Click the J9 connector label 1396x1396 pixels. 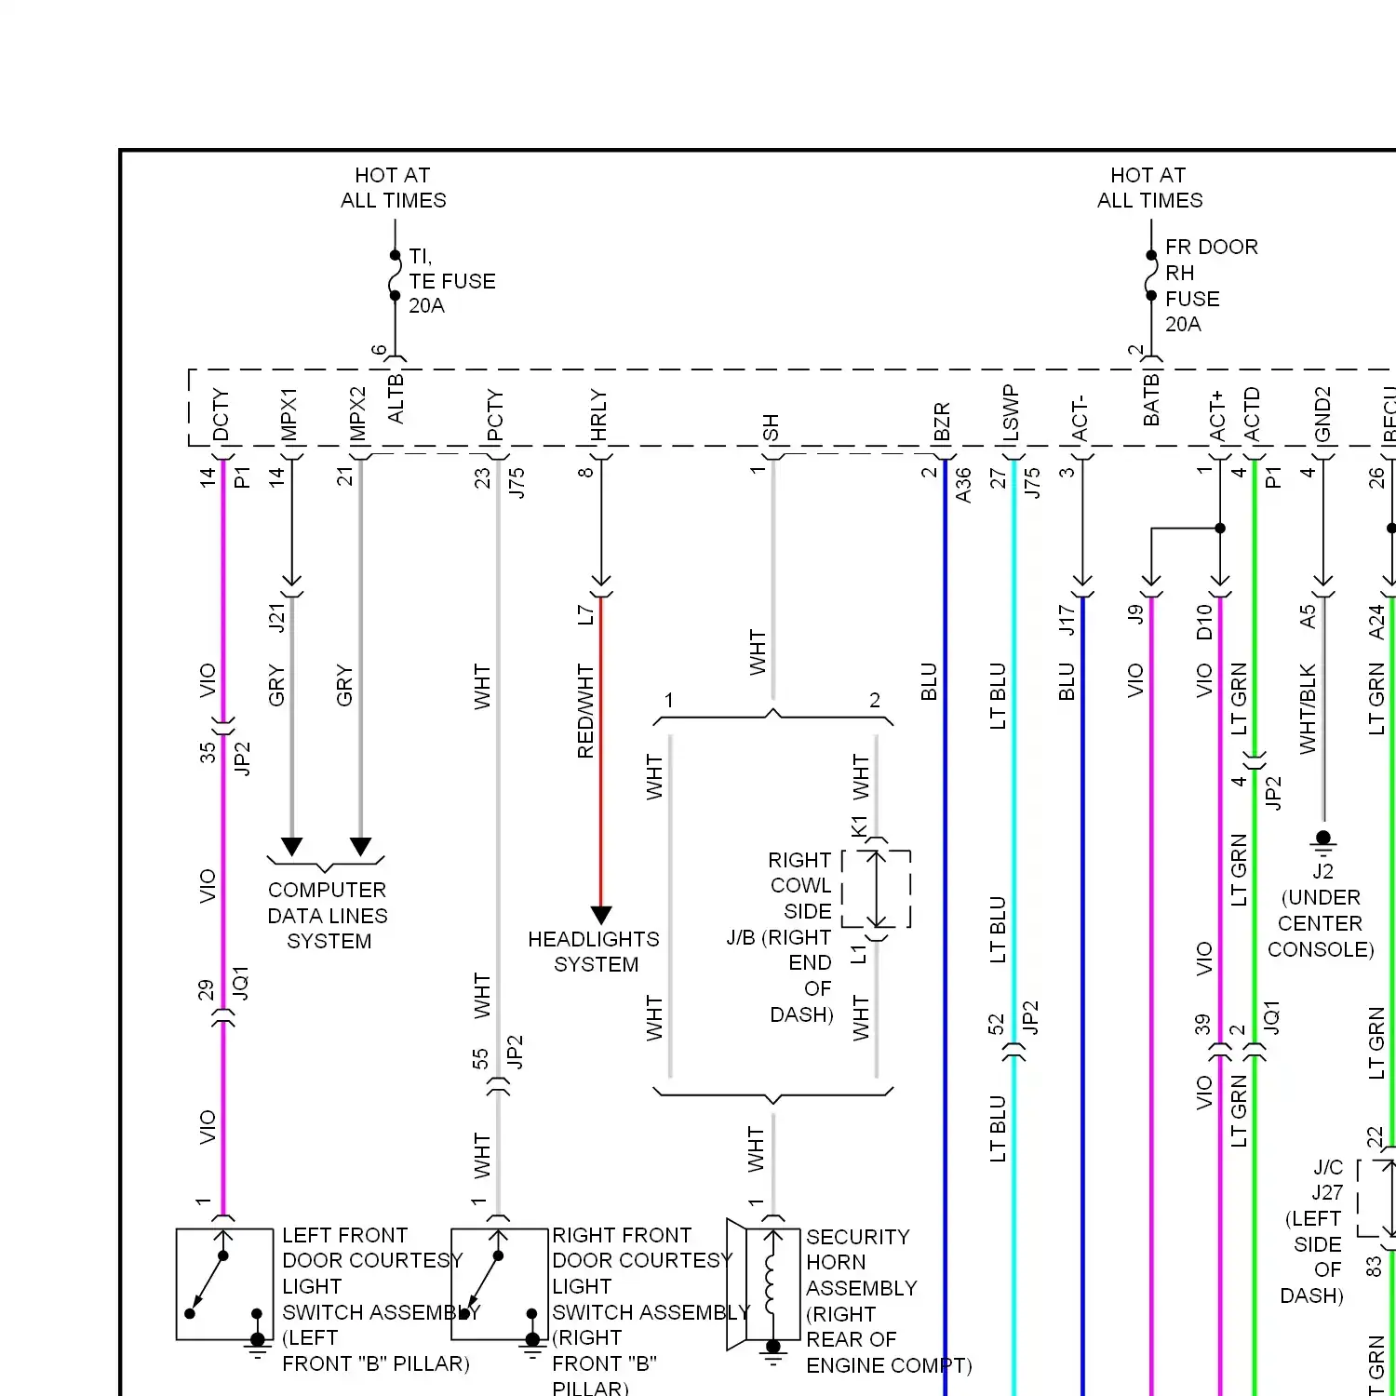(1135, 615)
